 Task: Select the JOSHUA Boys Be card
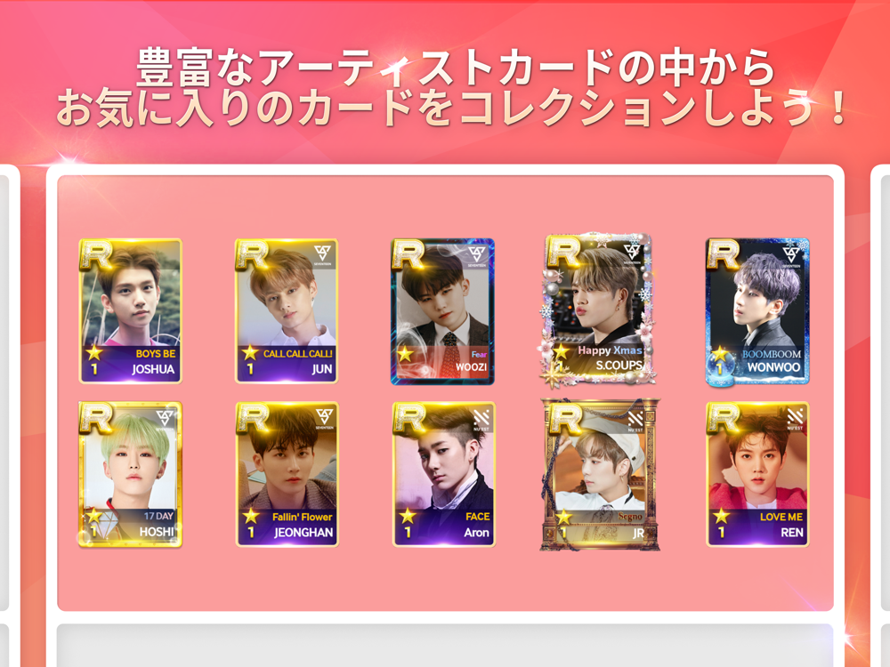pos(131,311)
